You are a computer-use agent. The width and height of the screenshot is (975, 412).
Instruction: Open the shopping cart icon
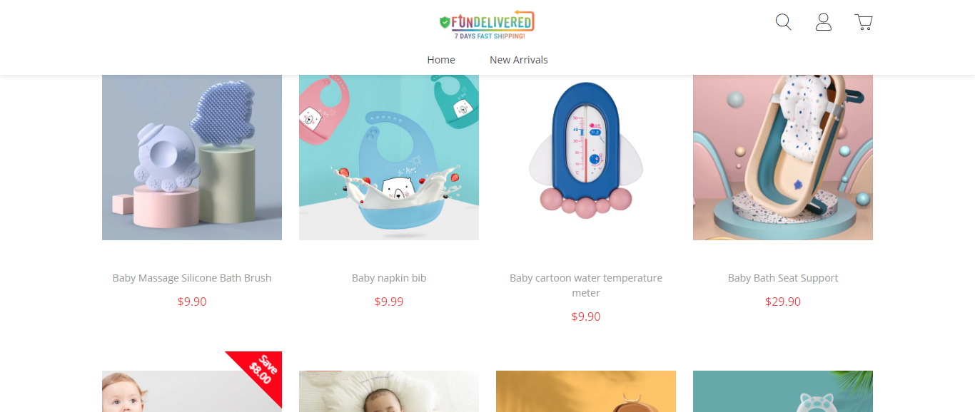tap(864, 22)
